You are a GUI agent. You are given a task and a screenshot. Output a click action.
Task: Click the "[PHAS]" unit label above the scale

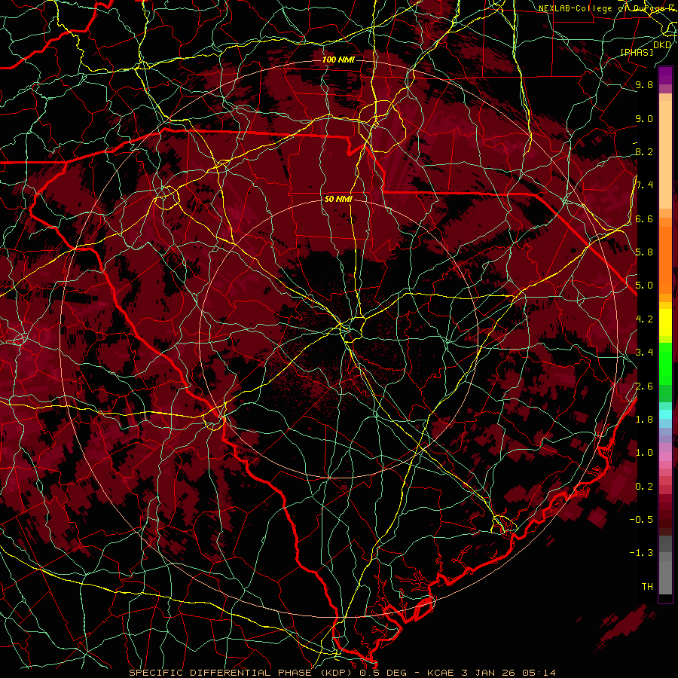(x=637, y=52)
